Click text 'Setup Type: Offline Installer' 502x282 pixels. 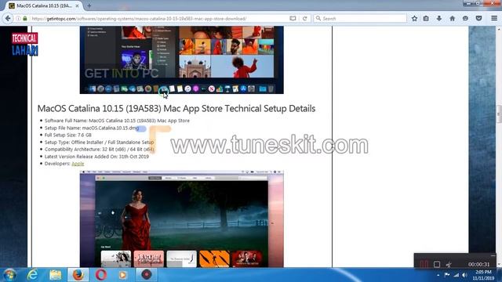[99, 143]
